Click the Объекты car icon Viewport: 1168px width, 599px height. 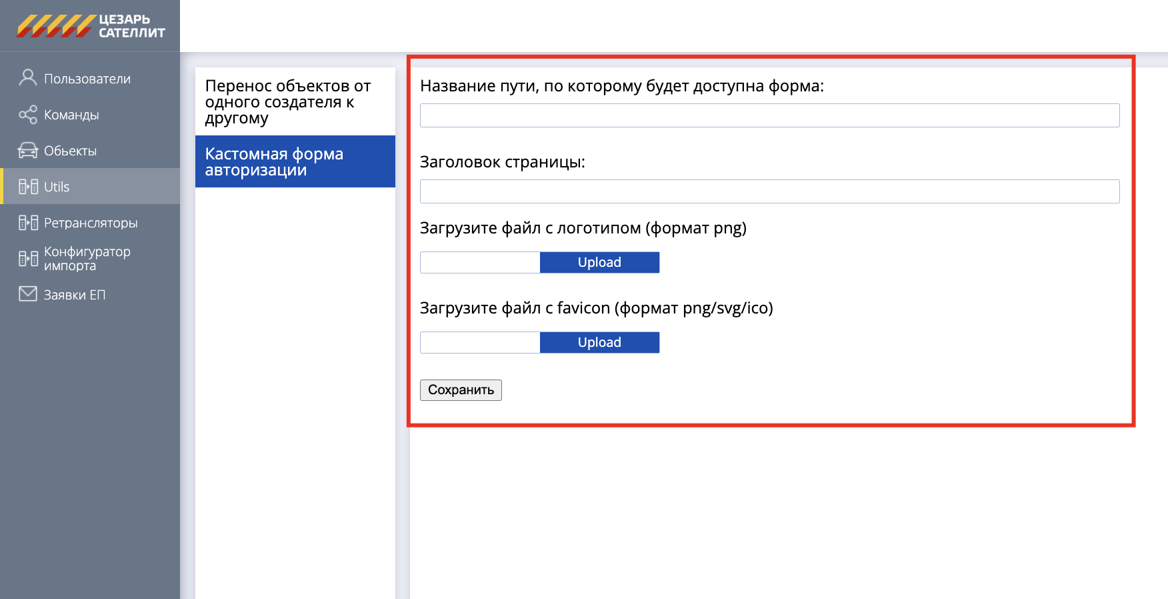tap(27, 151)
